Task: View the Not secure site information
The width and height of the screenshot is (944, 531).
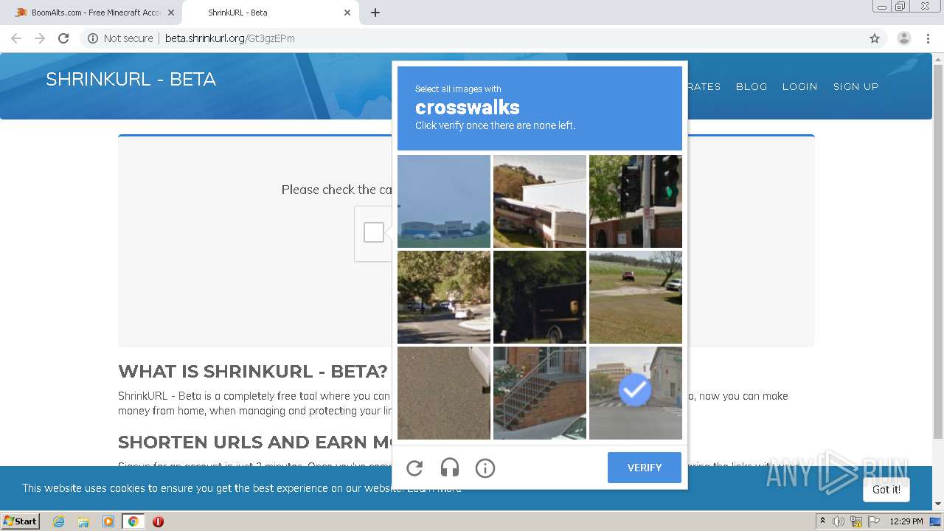Action: (120, 38)
